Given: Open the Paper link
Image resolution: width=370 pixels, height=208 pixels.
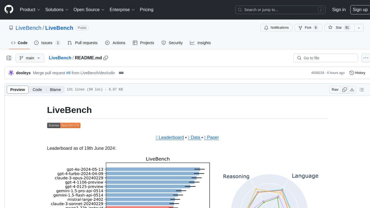Looking at the screenshot, I should [x=211, y=137].
